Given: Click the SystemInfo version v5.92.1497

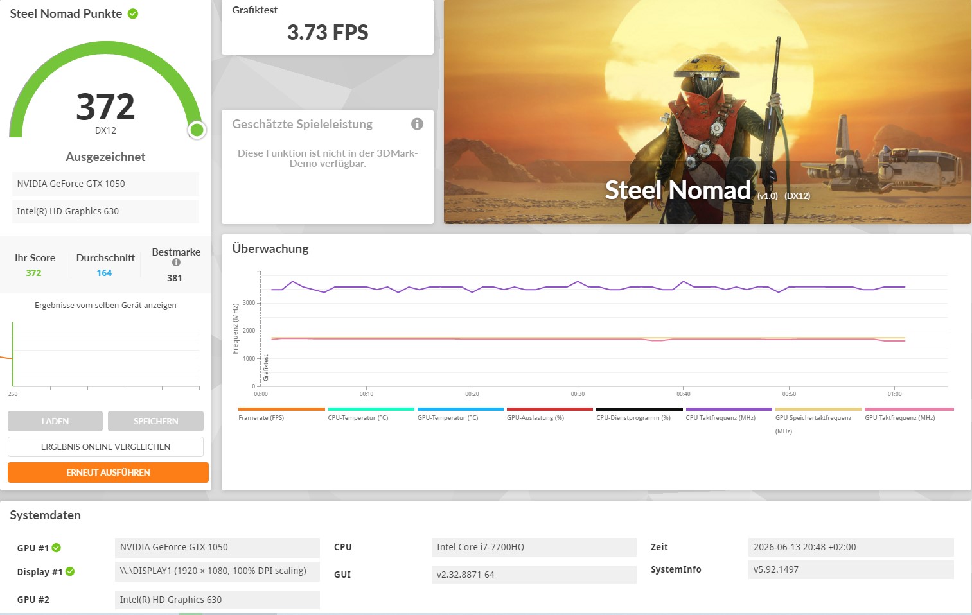Looking at the screenshot, I should point(851,569).
